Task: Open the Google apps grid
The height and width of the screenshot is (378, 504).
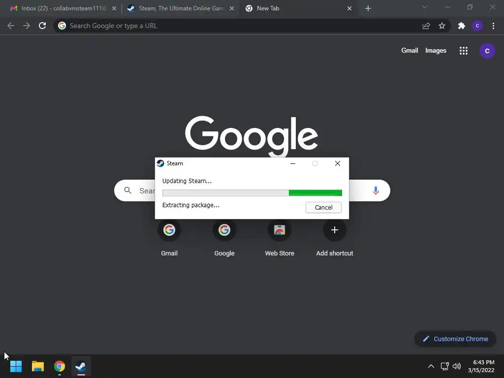Action: 464,51
